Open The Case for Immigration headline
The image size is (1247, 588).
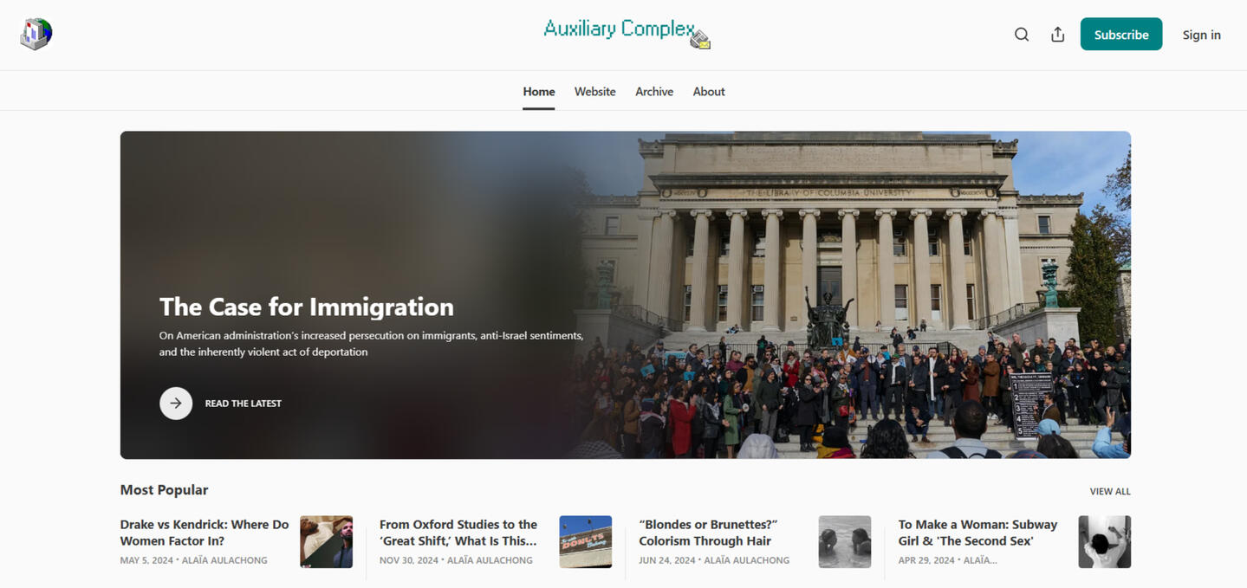[307, 307]
